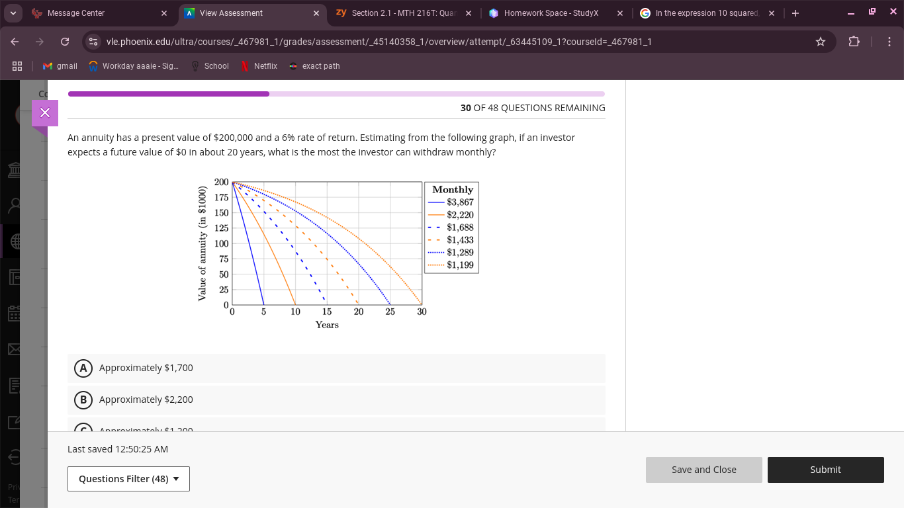Submit the assessment
Viewport: 904px width, 508px height.
point(825,470)
